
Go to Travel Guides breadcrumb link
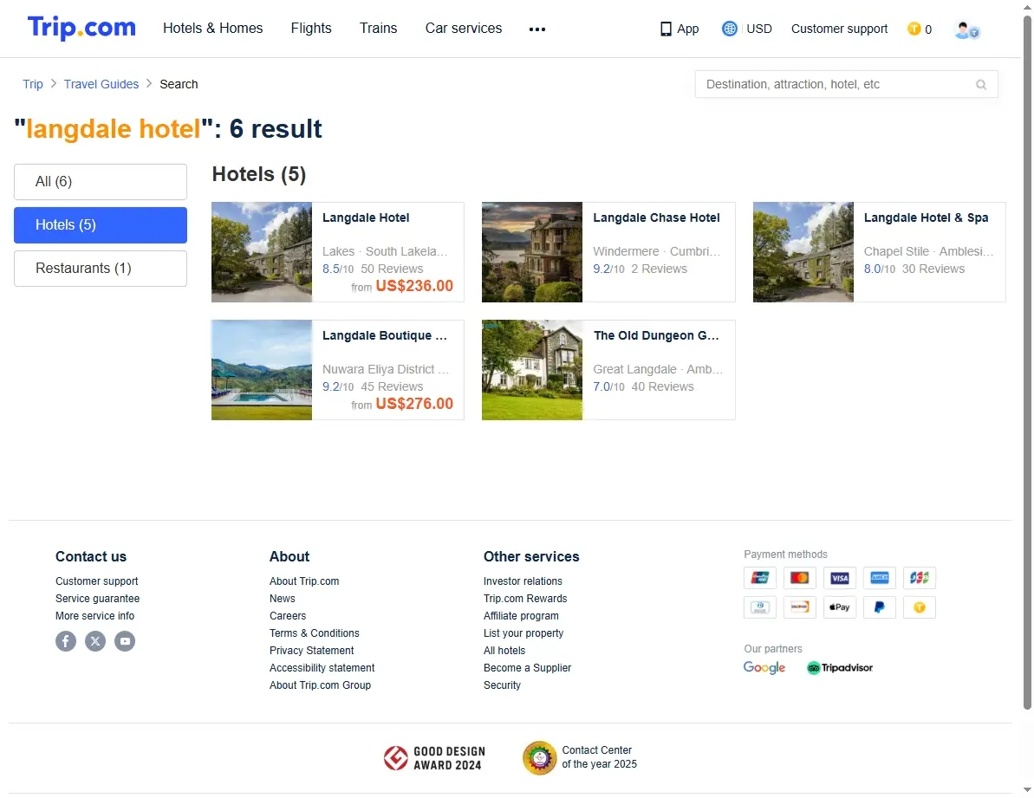[101, 84]
